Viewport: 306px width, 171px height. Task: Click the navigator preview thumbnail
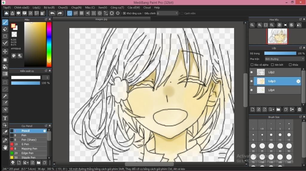(277, 36)
